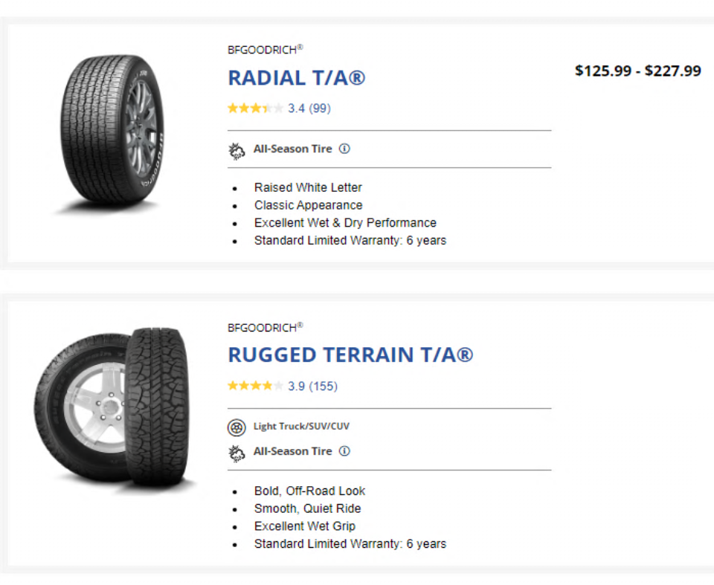
Task: Click the BFGoodrich brand label above Radial T/A
Action: (x=265, y=50)
